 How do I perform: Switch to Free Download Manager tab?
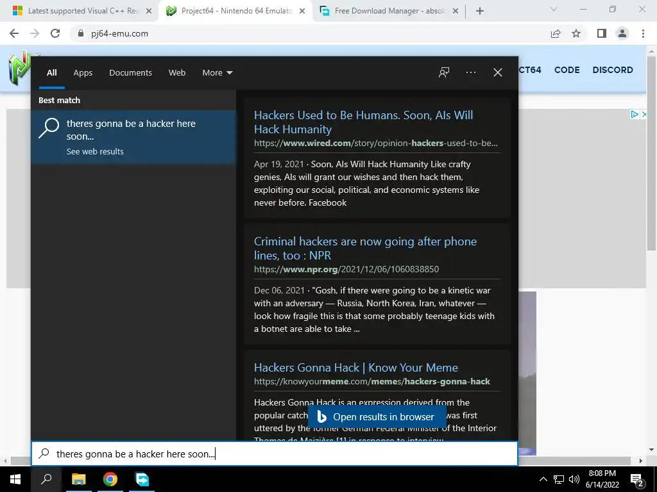[x=389, y=11]
